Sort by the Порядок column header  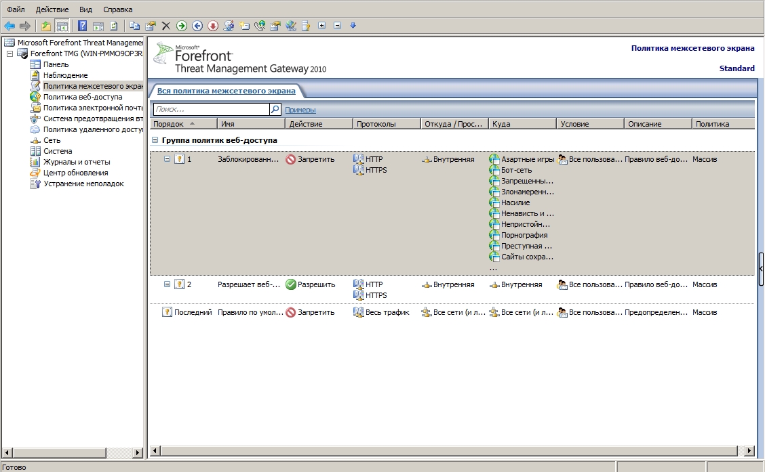183,124
